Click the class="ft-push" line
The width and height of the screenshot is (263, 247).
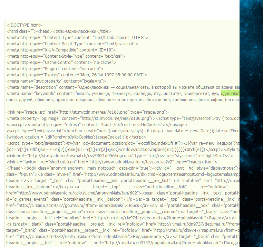[x=123, y=174]
